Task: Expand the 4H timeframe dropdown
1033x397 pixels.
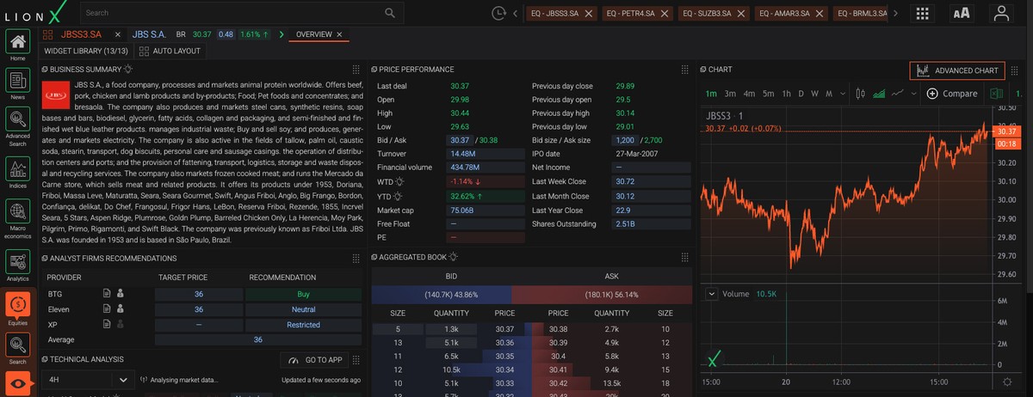Action: pos(88,380)
